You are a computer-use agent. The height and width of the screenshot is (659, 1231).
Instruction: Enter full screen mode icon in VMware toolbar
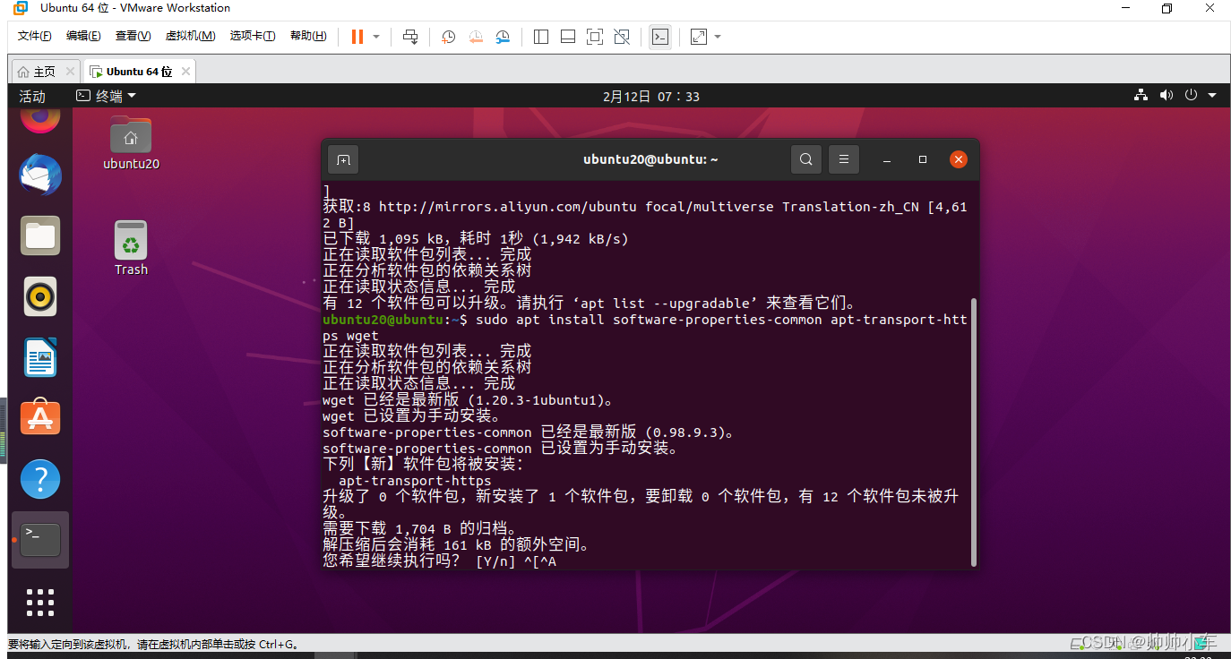[594, 37]
